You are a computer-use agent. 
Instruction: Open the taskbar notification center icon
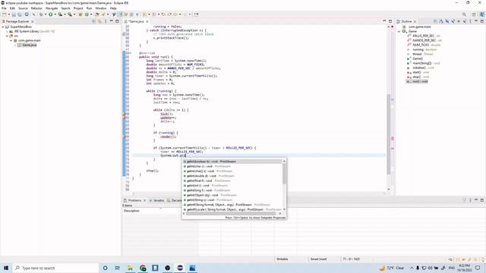click(x=478, y=268)
